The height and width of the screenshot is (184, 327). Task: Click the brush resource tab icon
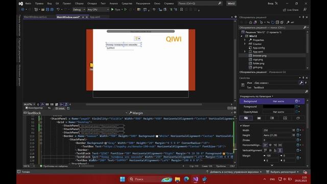click(x=298, y=118)
